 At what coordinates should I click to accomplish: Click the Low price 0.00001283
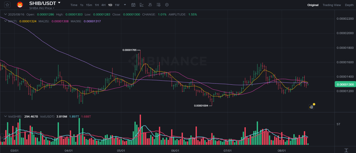point(102,14)
